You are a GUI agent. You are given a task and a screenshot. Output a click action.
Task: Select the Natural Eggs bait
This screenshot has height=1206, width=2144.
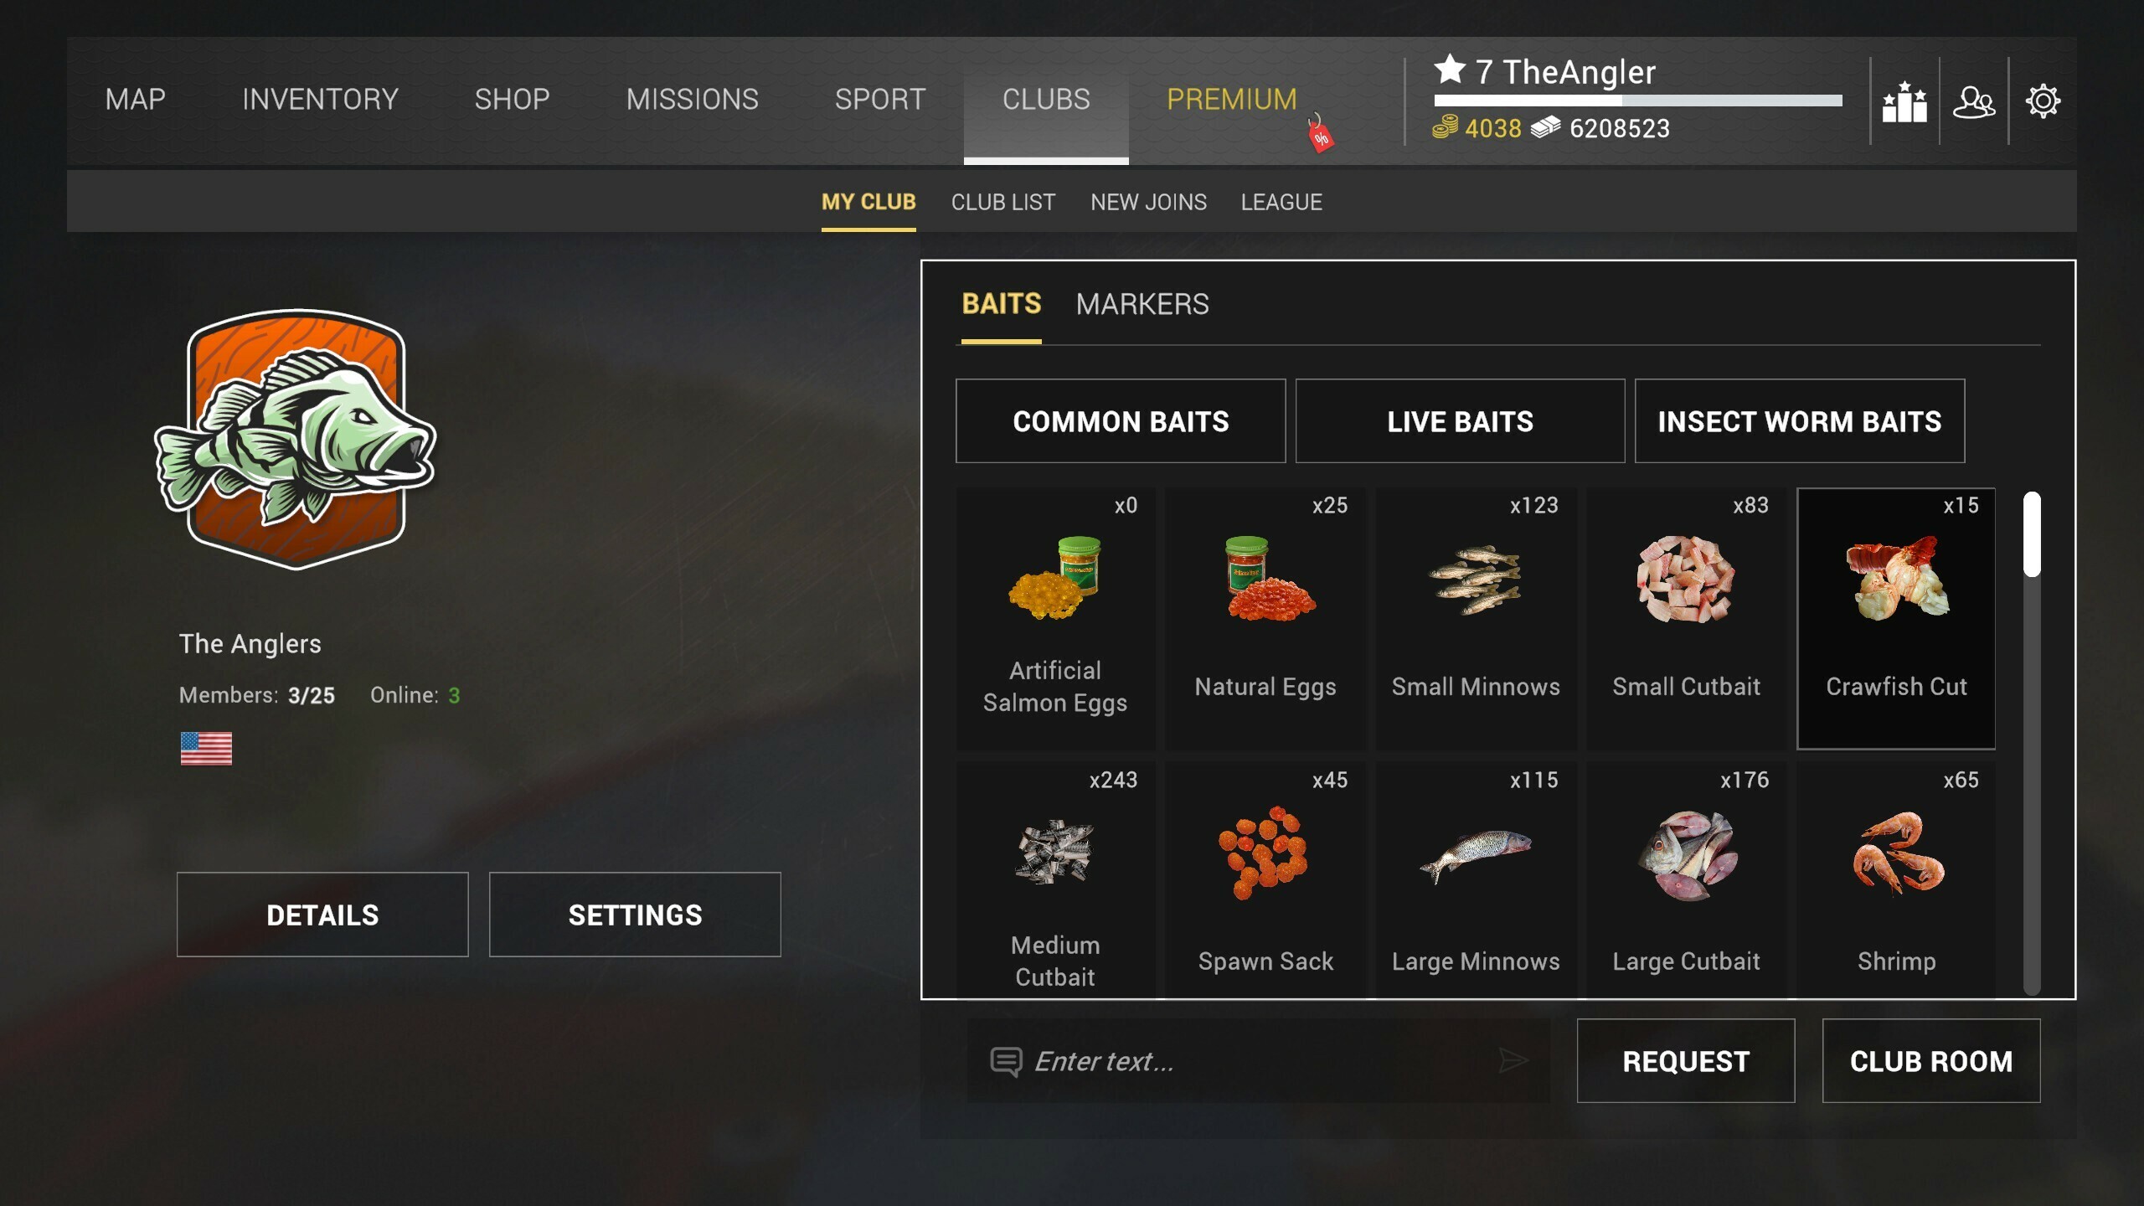click(x=1265, y=618)
